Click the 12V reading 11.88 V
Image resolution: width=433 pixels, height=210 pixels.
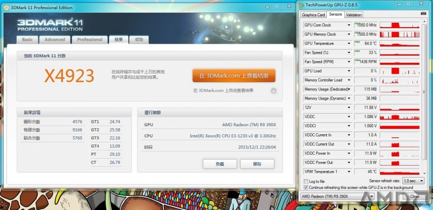[370, 108]
